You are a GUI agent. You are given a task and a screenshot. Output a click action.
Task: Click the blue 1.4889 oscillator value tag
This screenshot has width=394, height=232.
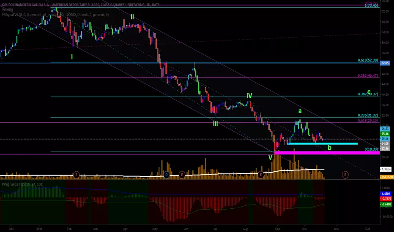(x=386, y=194)
